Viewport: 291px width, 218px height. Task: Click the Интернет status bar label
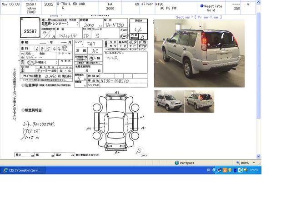(x=187, y=163)
